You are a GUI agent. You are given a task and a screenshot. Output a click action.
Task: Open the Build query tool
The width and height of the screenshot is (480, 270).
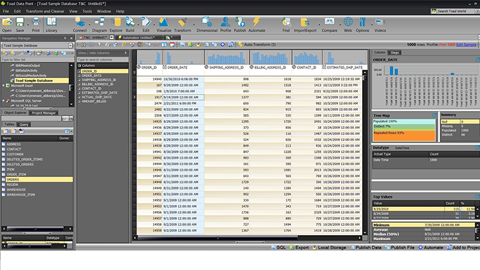130,25
